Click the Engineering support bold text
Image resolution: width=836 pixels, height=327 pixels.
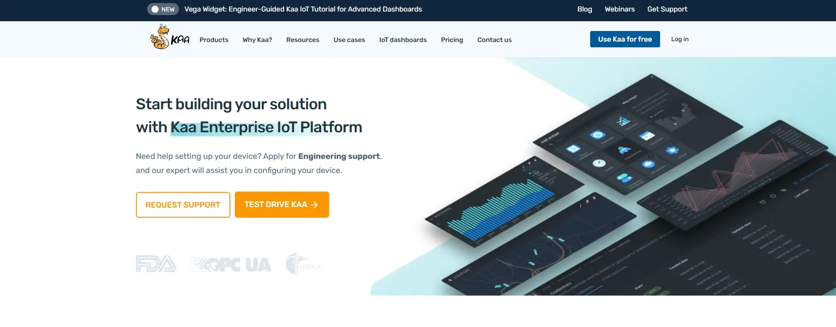click(339, 156)
